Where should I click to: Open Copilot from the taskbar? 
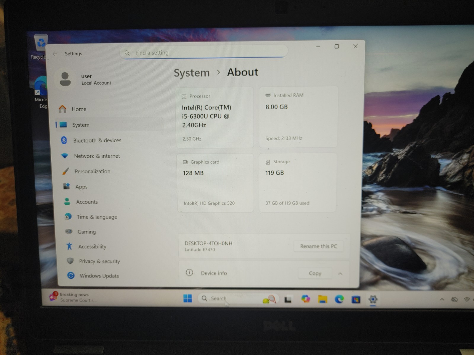click(305, 299)
